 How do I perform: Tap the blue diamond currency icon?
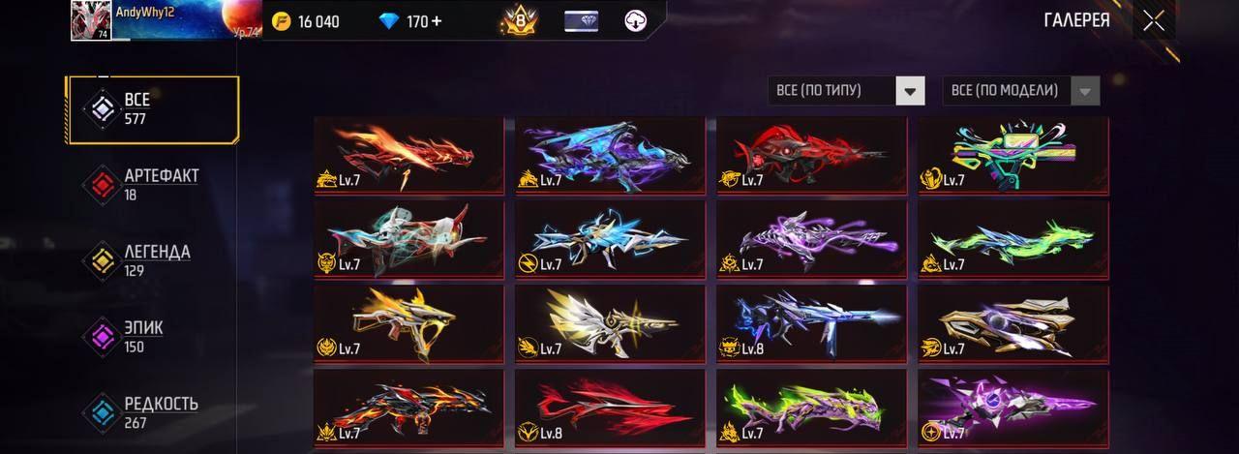pos(389,21)
